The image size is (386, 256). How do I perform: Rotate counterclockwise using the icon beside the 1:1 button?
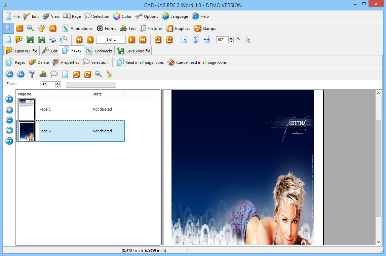(x=158, y=40)
